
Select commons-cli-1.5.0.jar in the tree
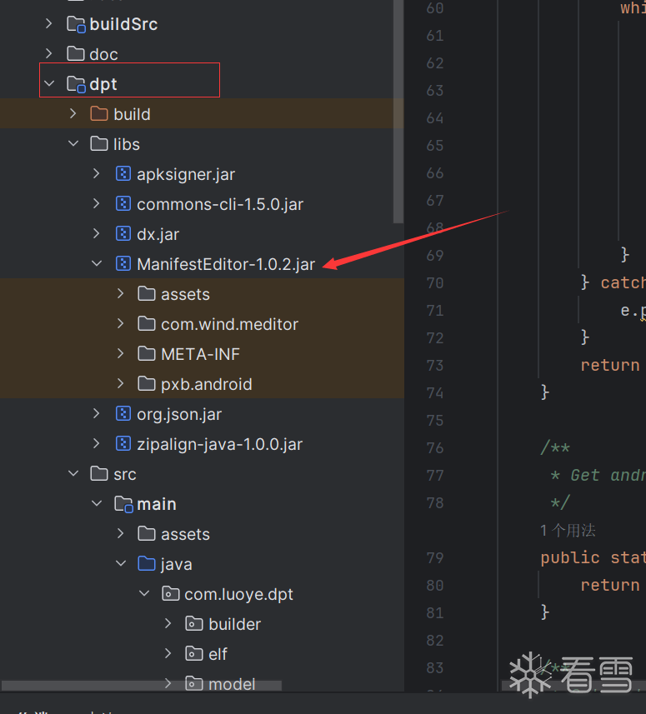(219, 204)
